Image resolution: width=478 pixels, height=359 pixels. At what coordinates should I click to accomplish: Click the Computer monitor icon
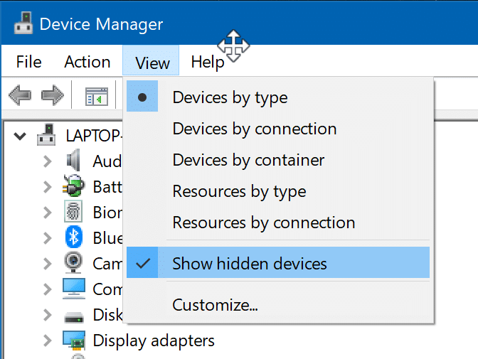[x=74, y=289]
